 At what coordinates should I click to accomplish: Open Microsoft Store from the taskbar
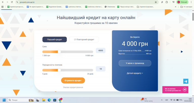pyautogui.click(x=55, y=100)
